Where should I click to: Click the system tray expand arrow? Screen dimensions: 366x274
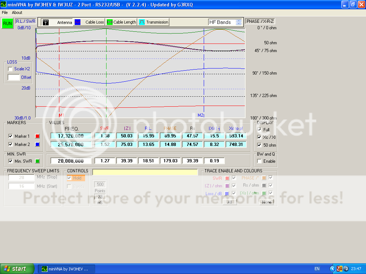click(x=332, y=269)
